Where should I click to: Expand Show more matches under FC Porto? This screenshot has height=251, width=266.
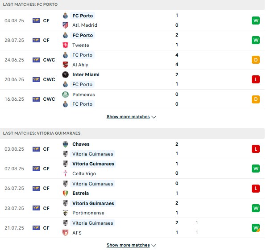[128, 117]
